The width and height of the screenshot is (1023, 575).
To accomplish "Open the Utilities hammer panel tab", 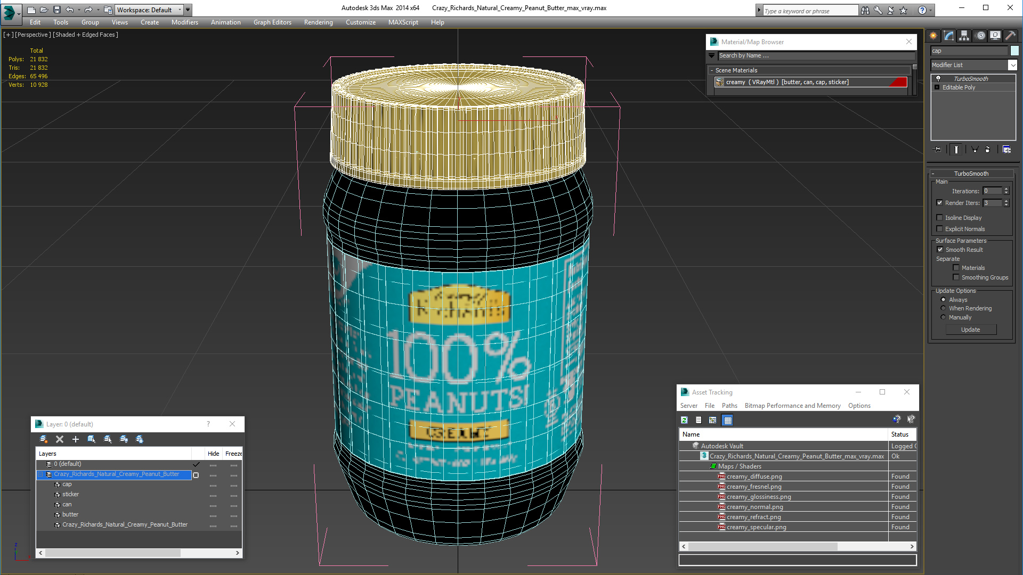I will click(x=1010, y=36).
